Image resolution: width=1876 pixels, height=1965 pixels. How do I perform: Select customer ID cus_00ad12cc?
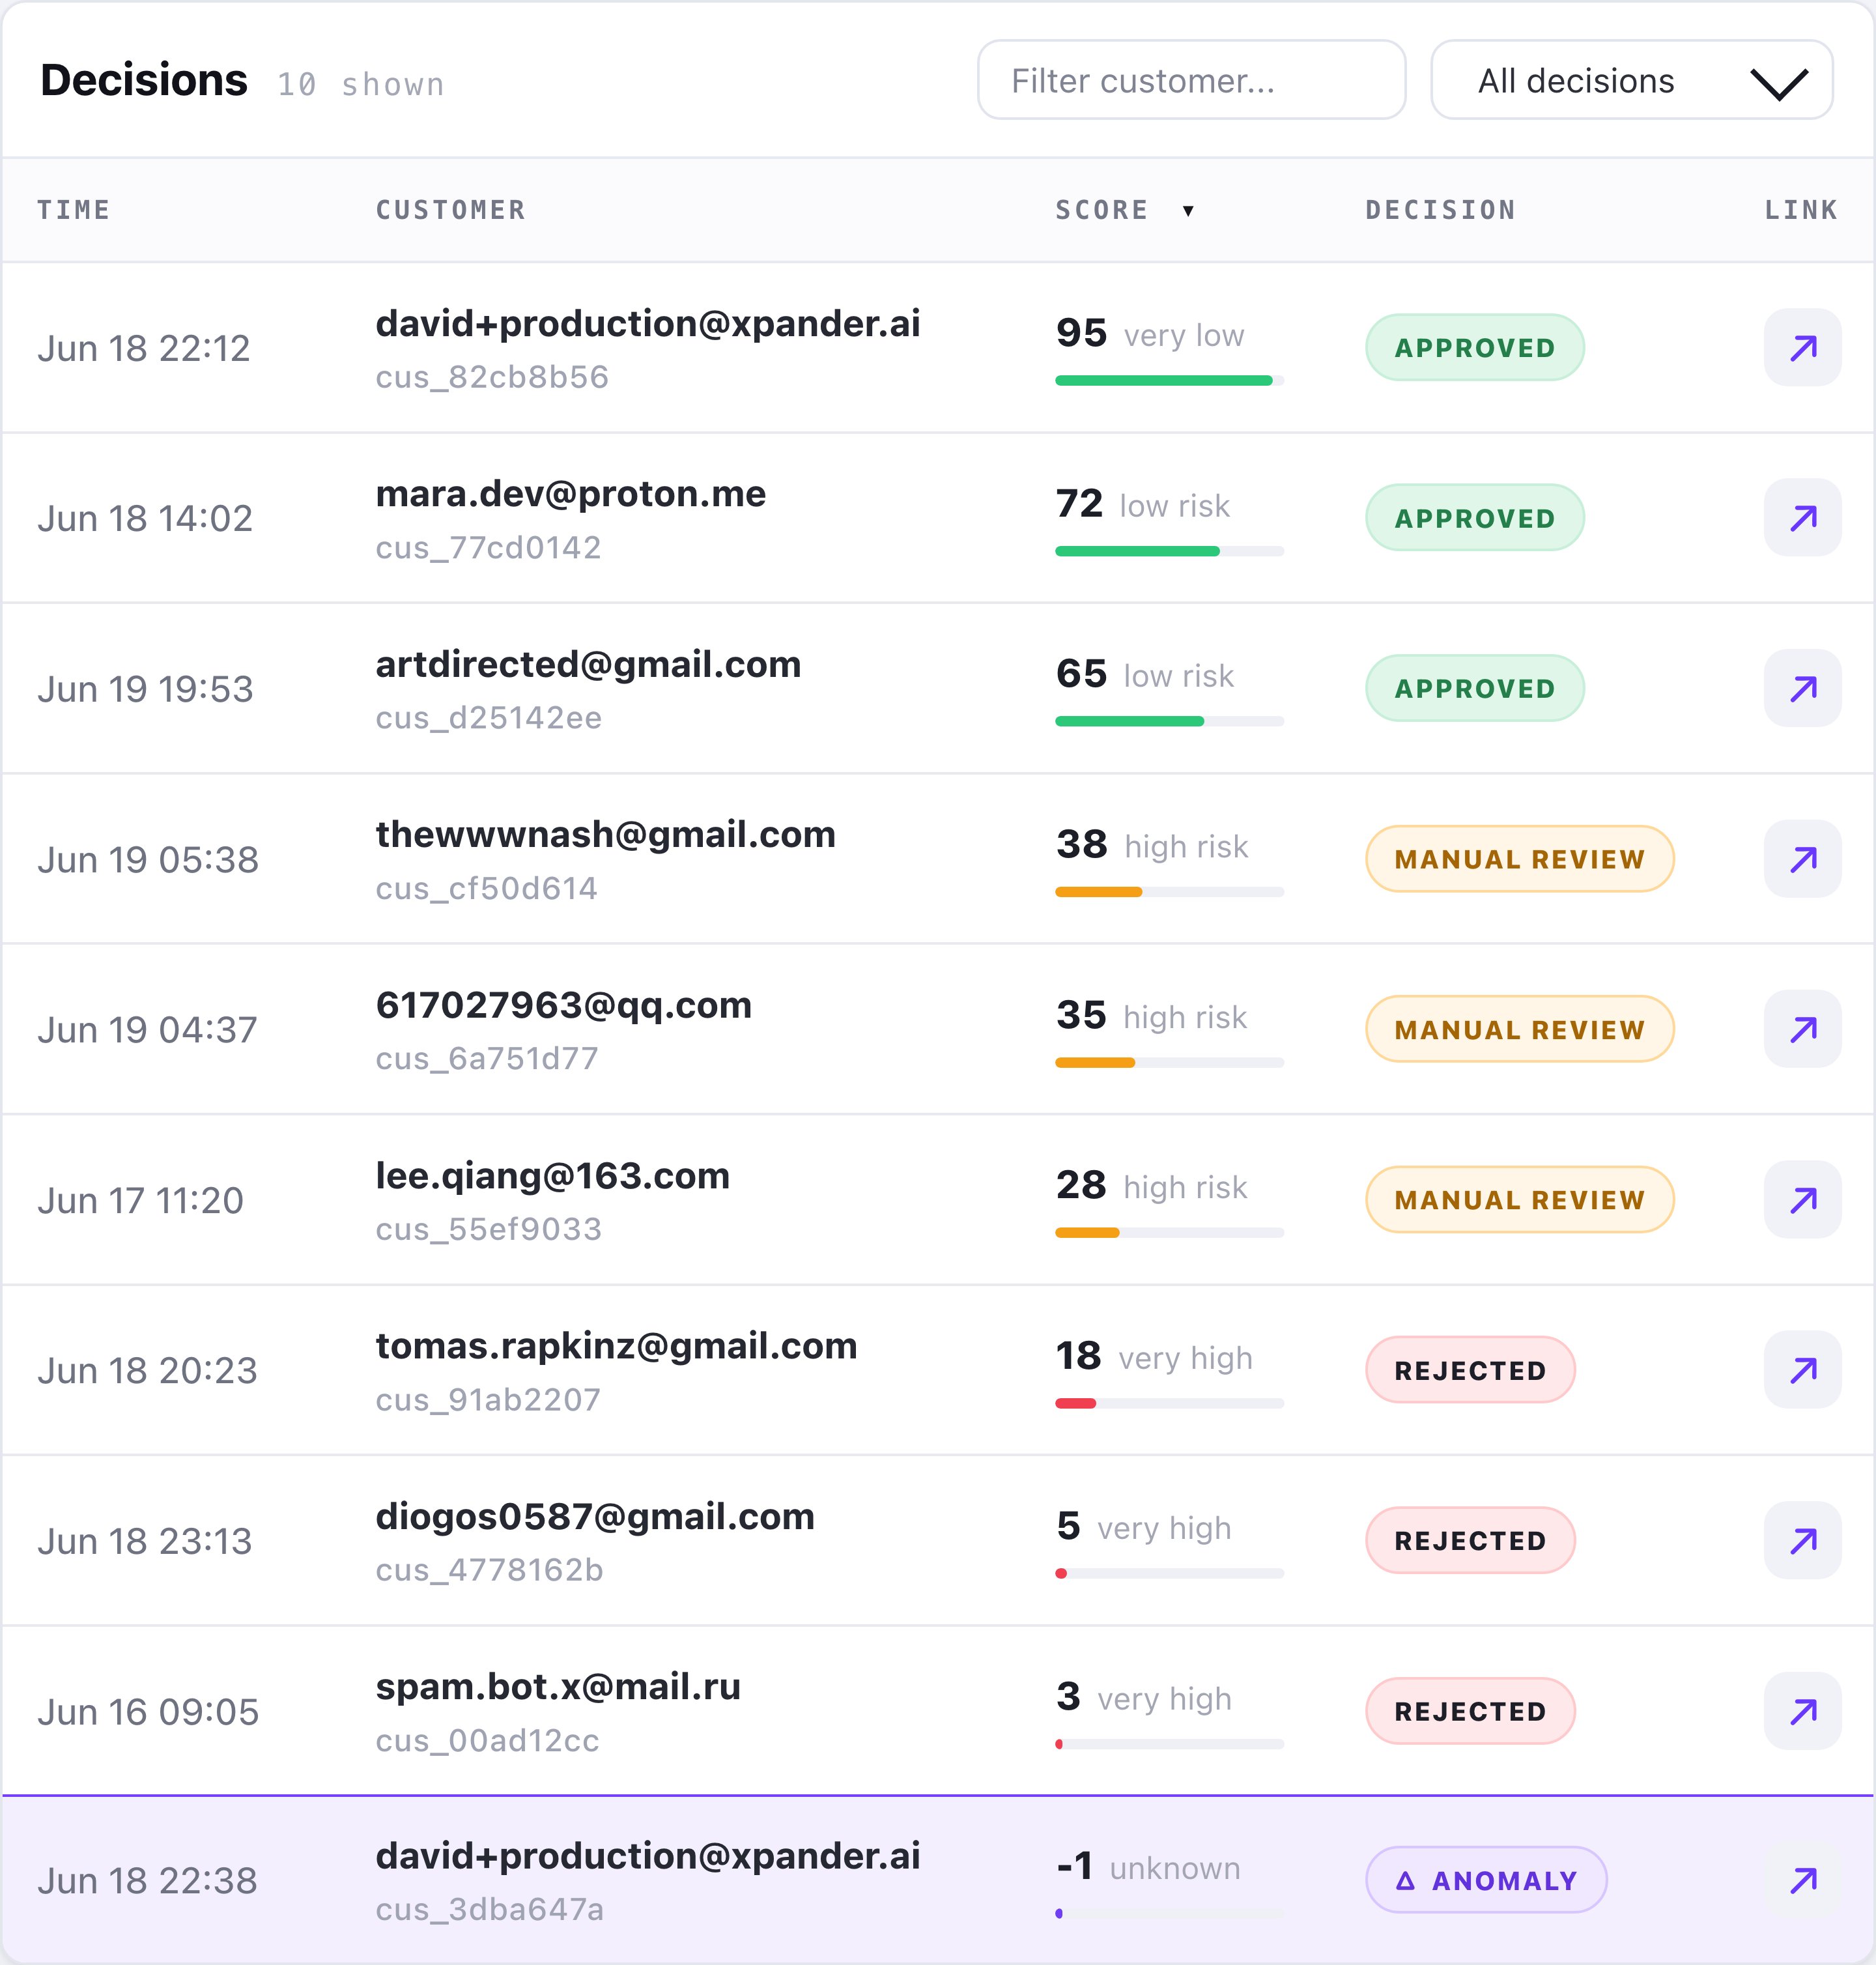(x=487, y=1741)
